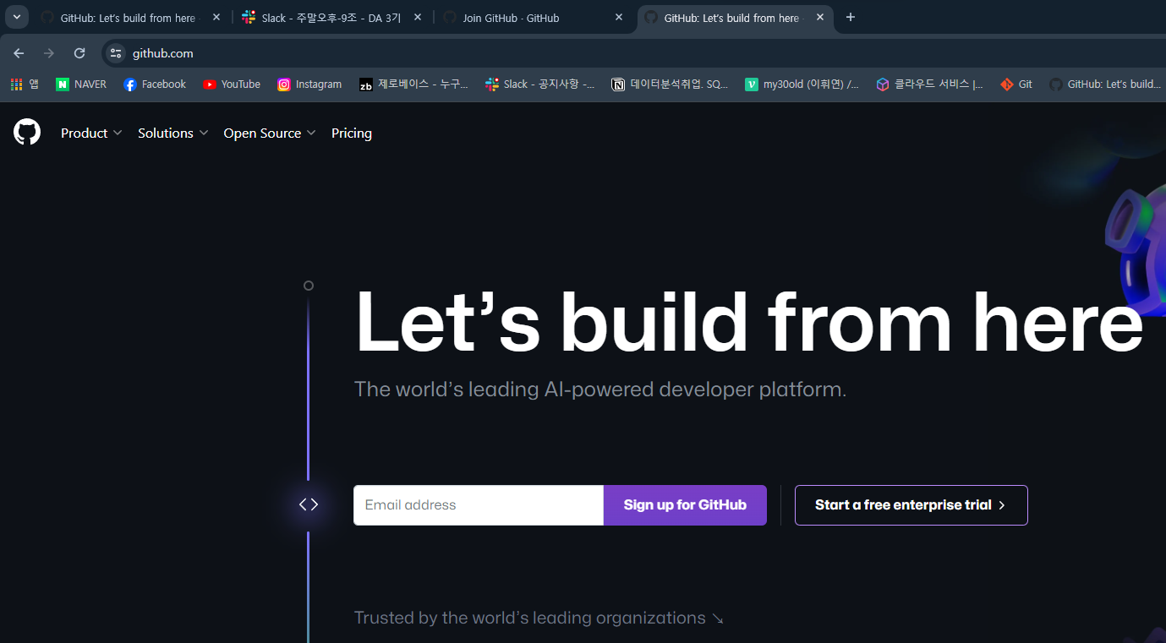Open the tab search chevron menu

pos(16,17)
